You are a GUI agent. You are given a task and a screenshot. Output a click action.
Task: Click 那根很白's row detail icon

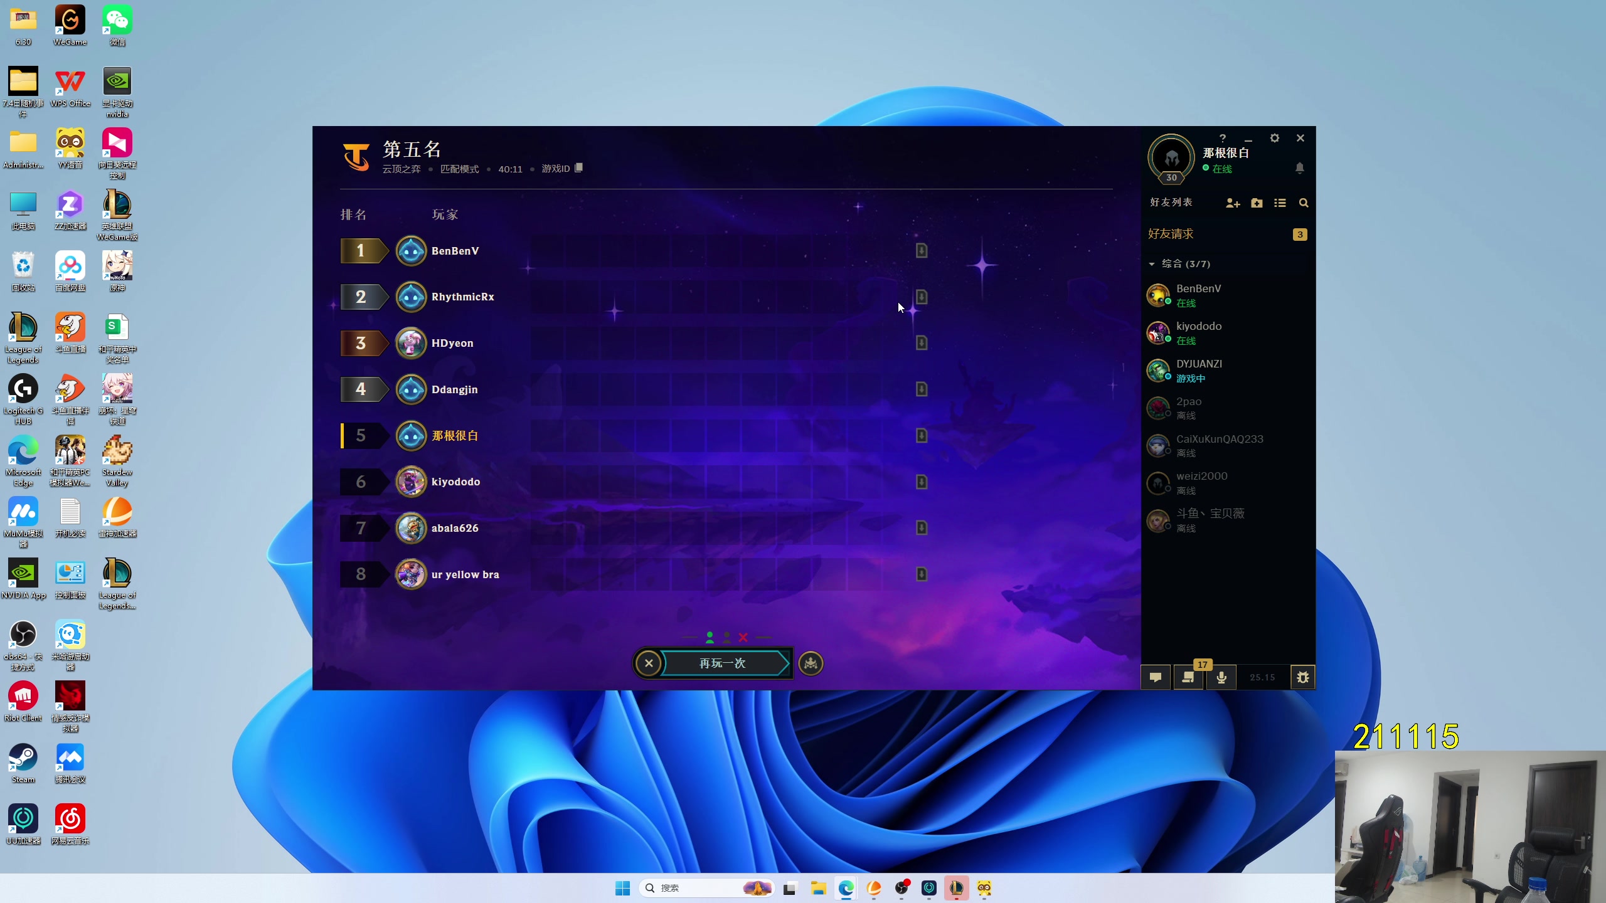[922, 435]
